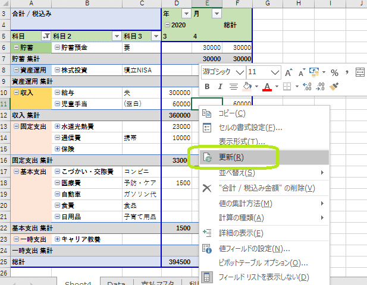Expand the キャリア教養 item
367x285 pixels.
tap(57, 239)
